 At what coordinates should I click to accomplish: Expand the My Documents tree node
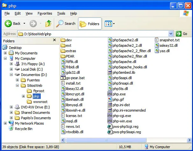click(x=5, y=53)
